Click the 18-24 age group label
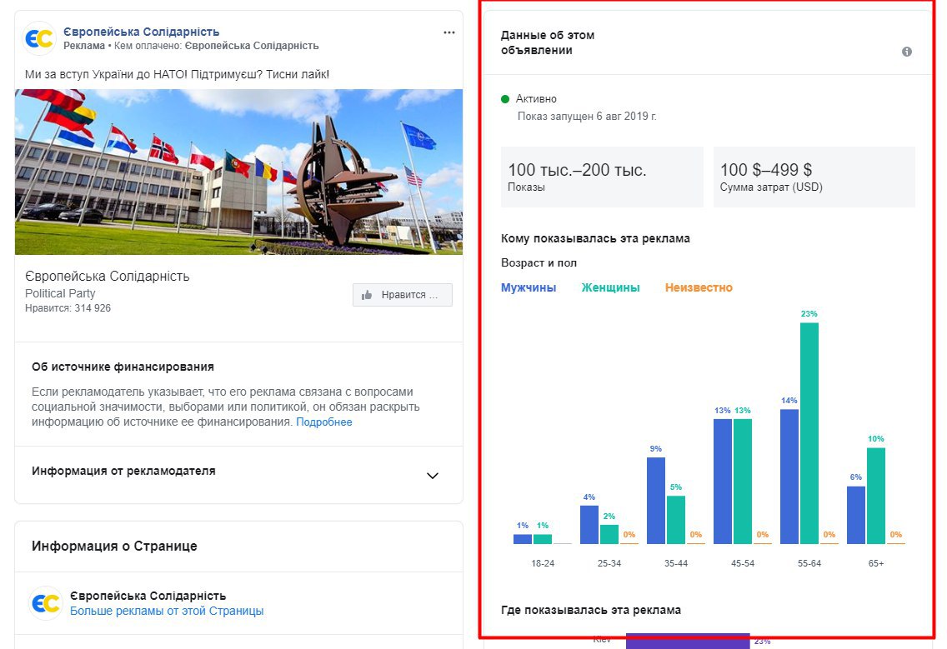 pos(543,563)
